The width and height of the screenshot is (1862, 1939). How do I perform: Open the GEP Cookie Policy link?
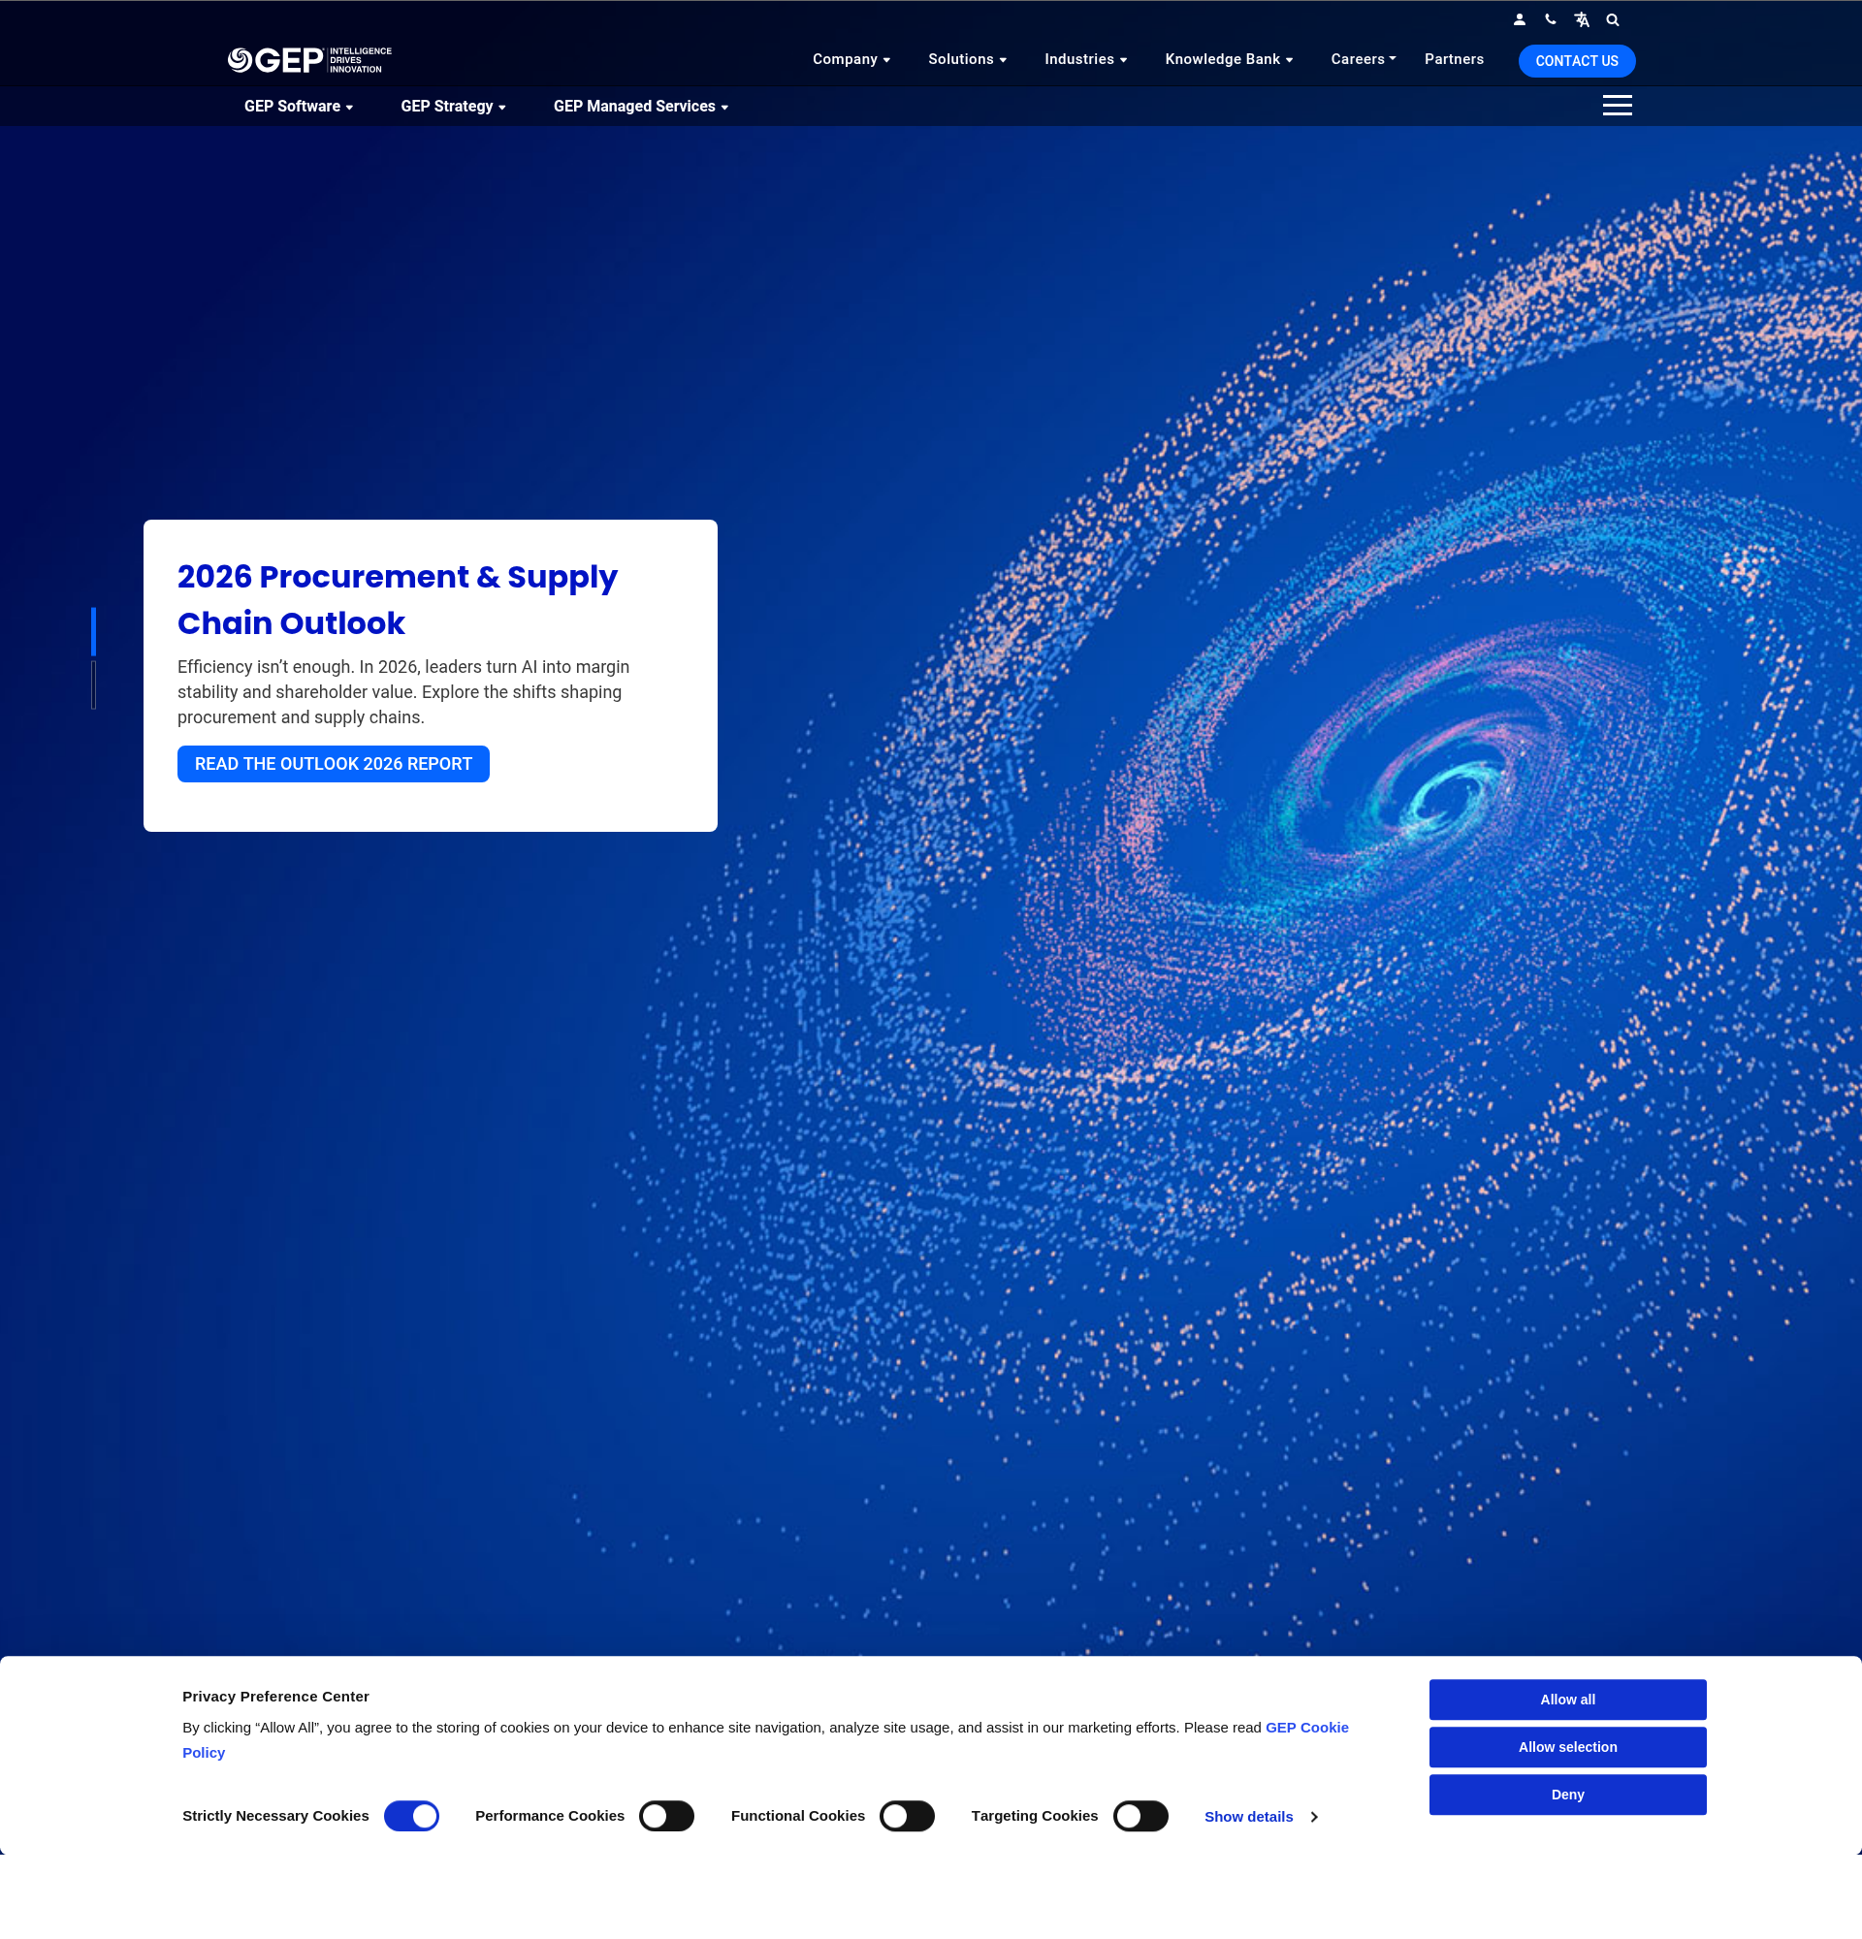1306,1728
